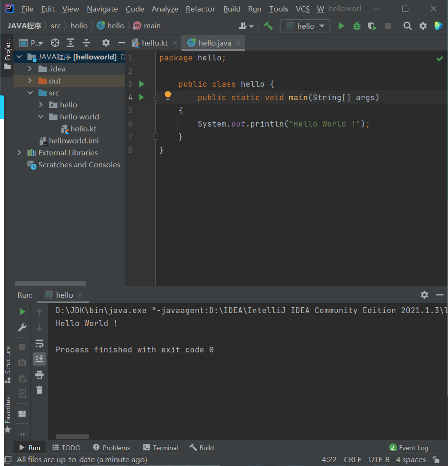
Task: Select helloworld.iml in project tree
Action: click(x=69, y=140)
